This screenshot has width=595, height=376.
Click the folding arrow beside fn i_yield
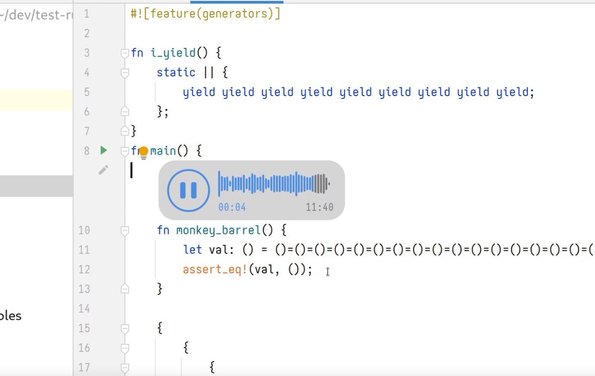[124, 53]
